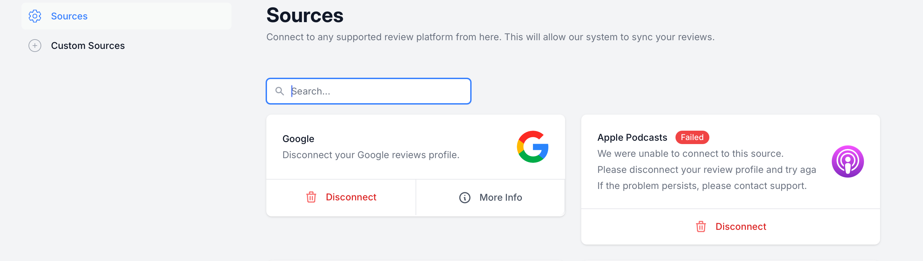Screen dimensions: 923x261
Task: Click the Apple Podcasts card title
Action: tap(632, 137)
